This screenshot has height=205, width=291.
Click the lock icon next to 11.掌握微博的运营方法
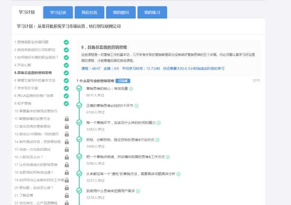[67, 119]
